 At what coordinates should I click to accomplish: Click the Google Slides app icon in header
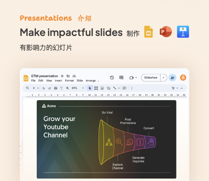pos(148,32)
